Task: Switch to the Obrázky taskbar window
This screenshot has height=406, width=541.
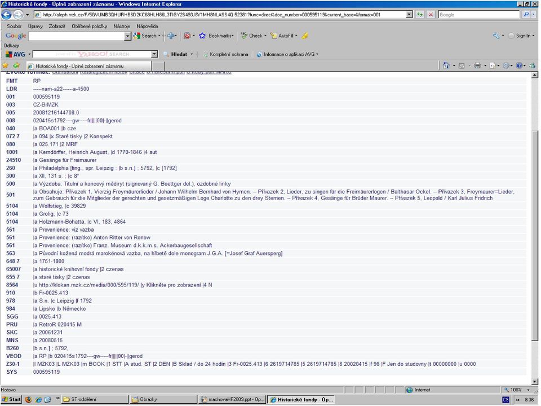Action: tap(163, 399)
